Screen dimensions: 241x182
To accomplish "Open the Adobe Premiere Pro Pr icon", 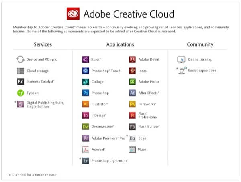I will click(x=86, y=138).
